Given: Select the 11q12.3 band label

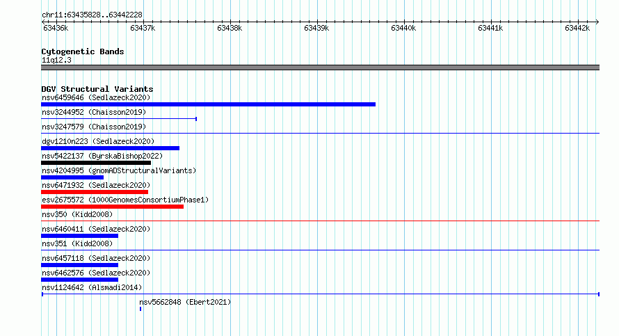Looking at the screenshot, I should [56, 60].
